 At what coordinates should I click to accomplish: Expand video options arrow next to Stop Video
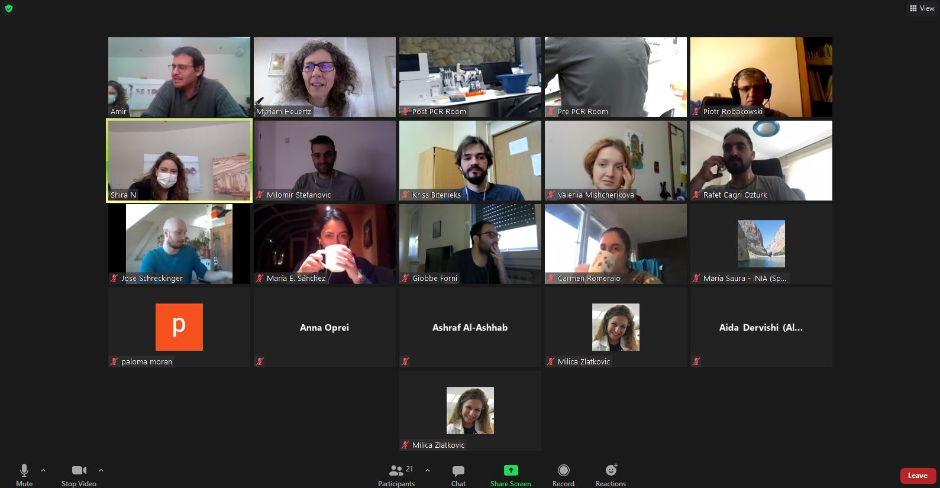point(101,470)
